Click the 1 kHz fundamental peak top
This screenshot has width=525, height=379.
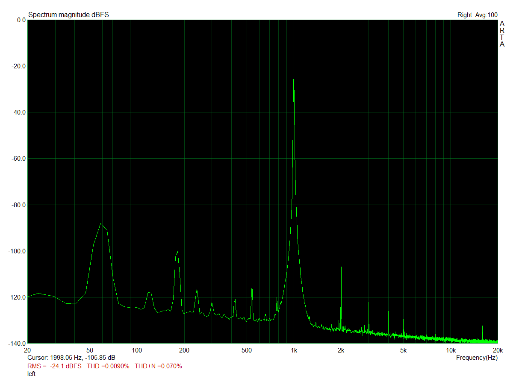click(294, 79)
